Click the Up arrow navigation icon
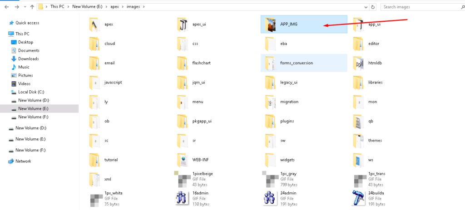 (32, 7)
